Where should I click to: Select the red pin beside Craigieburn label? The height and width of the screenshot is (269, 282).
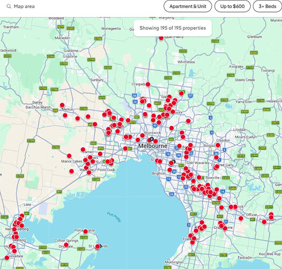(148, 84)
